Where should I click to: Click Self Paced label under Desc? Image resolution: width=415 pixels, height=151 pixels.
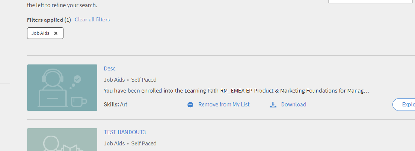pos(144,80)
